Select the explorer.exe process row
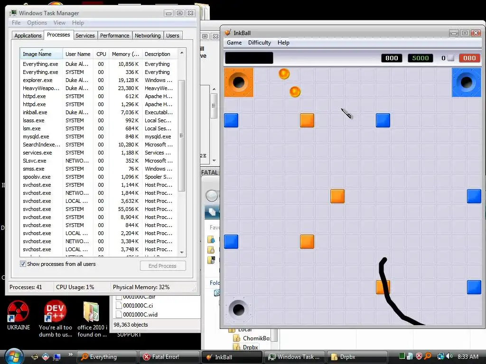Screen dimensions: 486x364 [99, 80]
